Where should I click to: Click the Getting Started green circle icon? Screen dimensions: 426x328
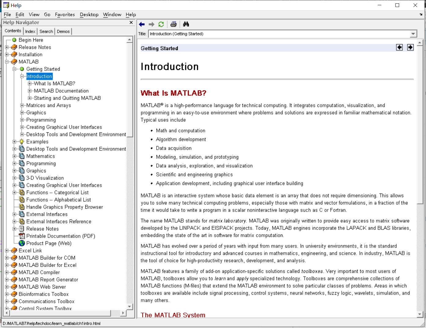[x=22, y=69]
